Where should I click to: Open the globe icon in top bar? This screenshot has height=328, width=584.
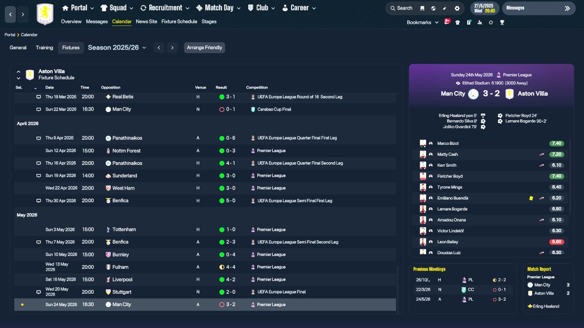(x=433, y=8)
